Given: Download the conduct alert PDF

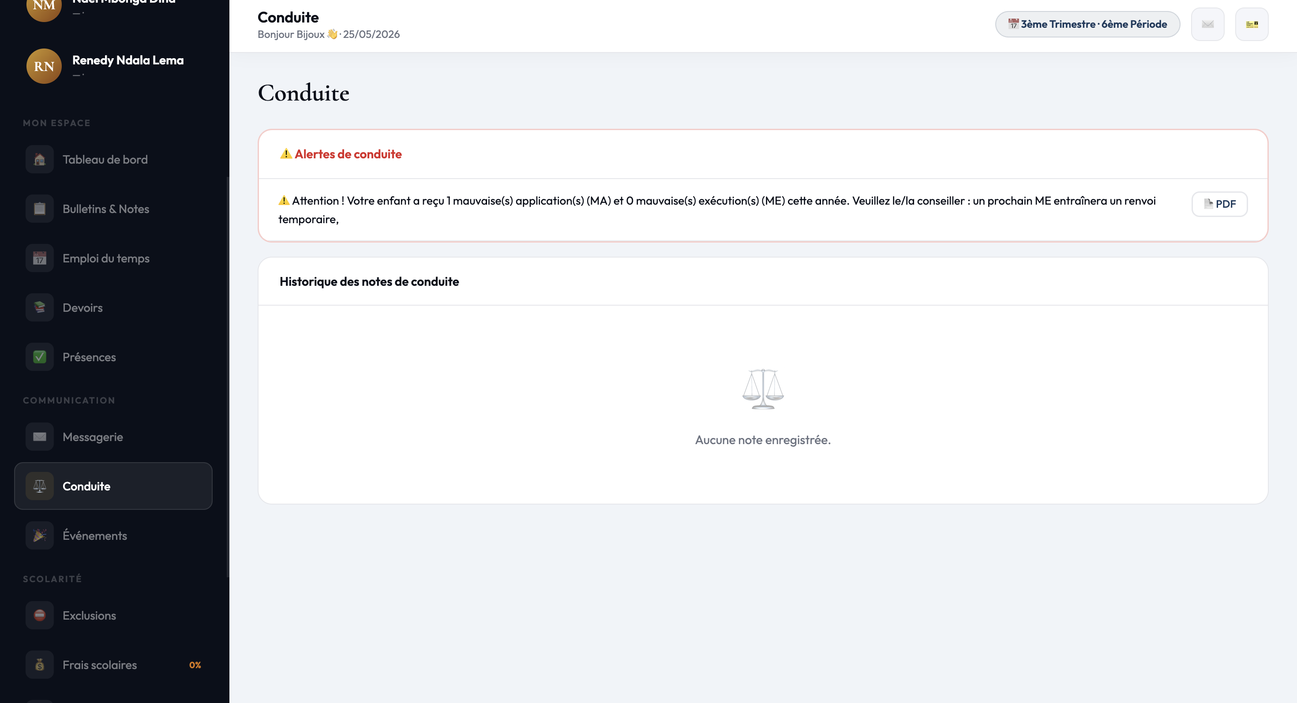Looking at the screenshot, I should tap(1219, 204).
